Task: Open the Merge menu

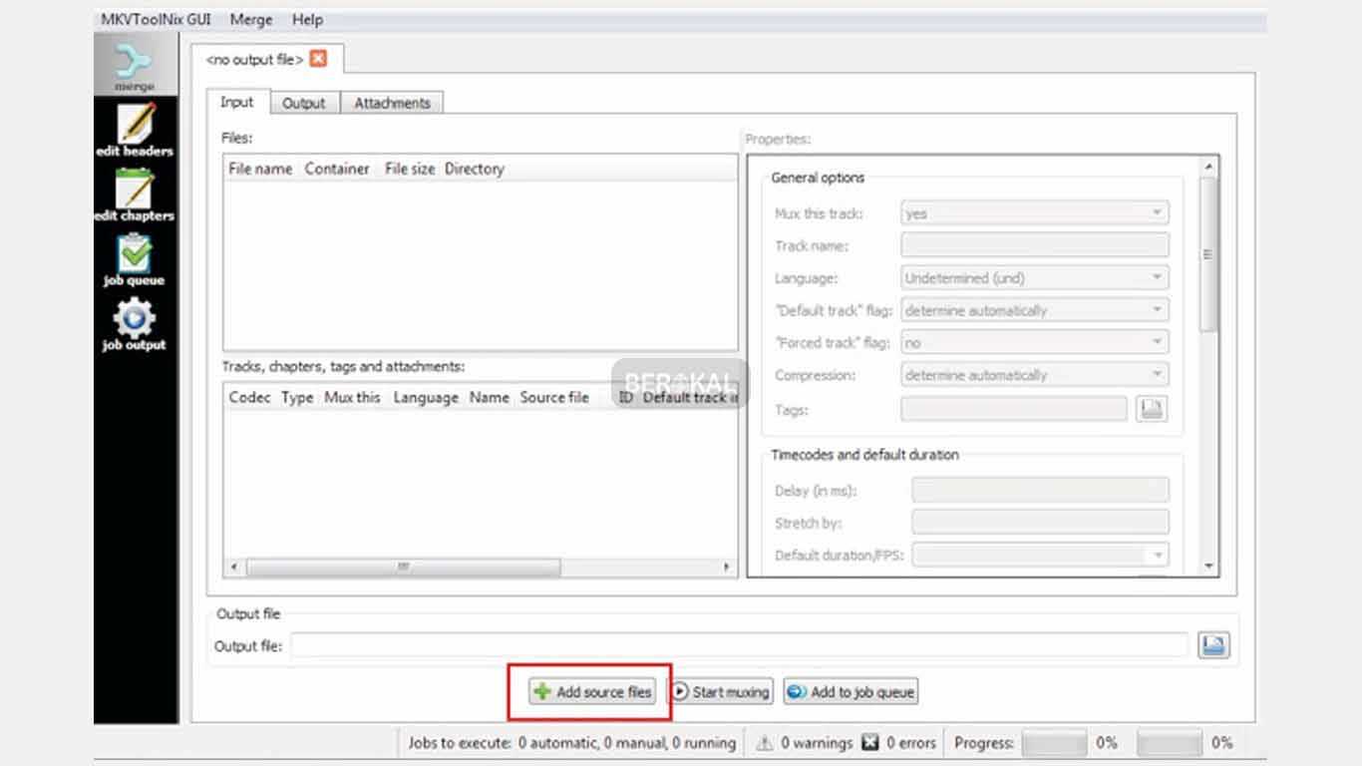Action: (x=251, y=19)
